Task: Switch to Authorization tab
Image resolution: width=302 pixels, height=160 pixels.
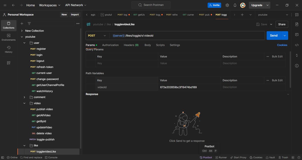Action: pos(110,45)
